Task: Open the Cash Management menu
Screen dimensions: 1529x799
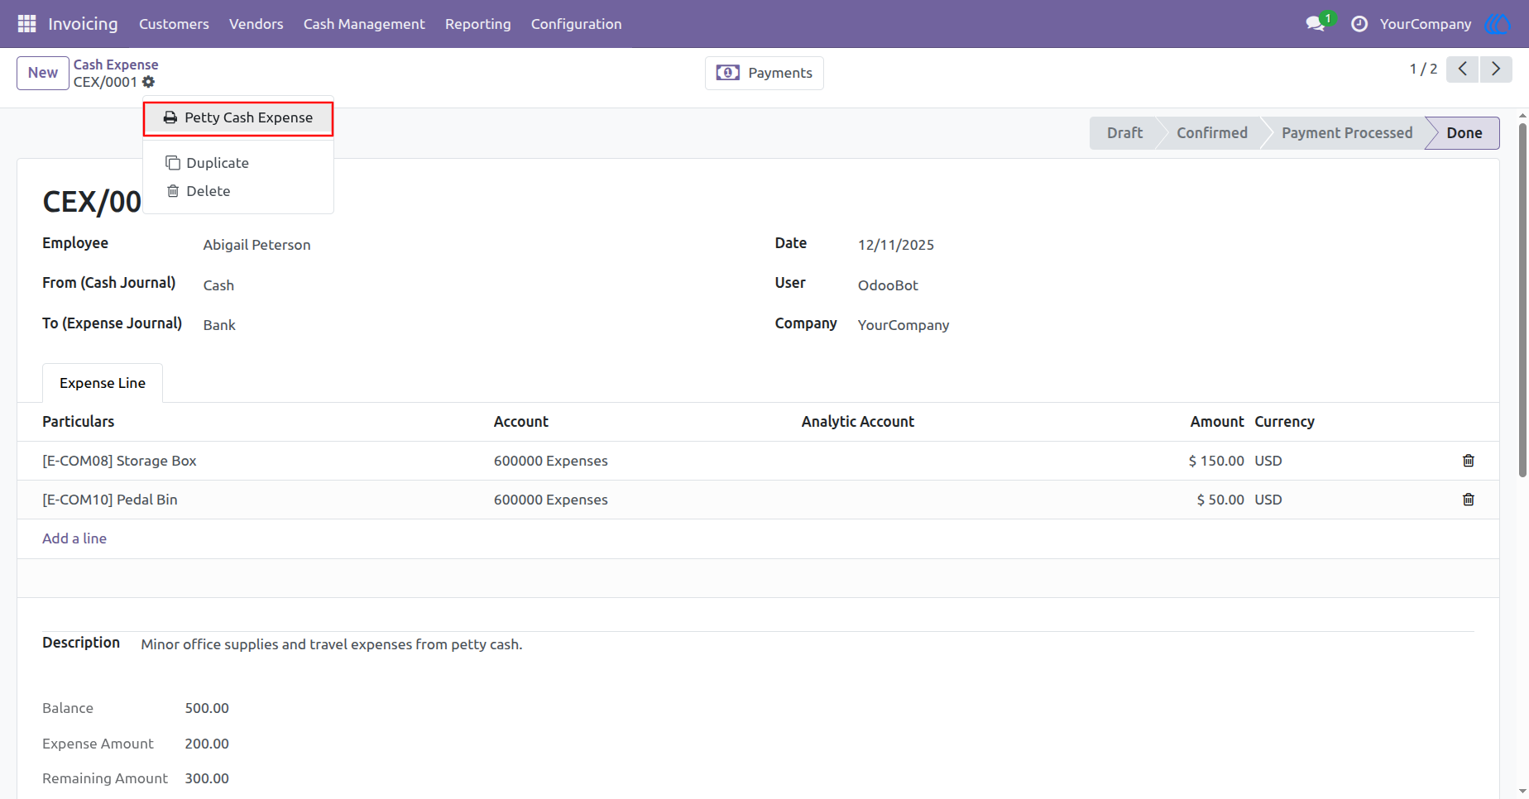Action: point(364,24)
